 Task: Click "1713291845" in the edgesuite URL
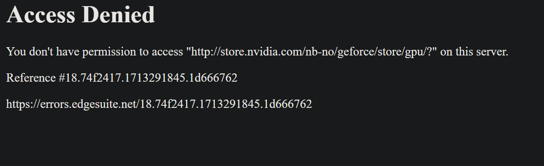pos(229,104)
